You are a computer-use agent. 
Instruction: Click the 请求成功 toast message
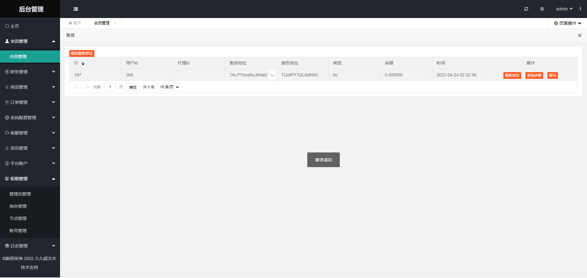[324, 160]
